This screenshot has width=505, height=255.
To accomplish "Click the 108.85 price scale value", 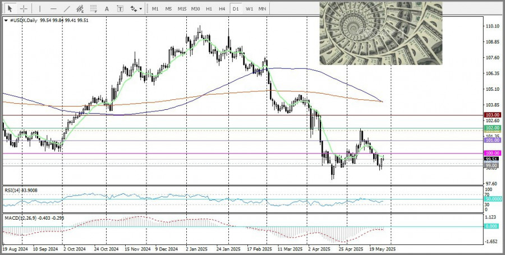I will pos(492,42).
